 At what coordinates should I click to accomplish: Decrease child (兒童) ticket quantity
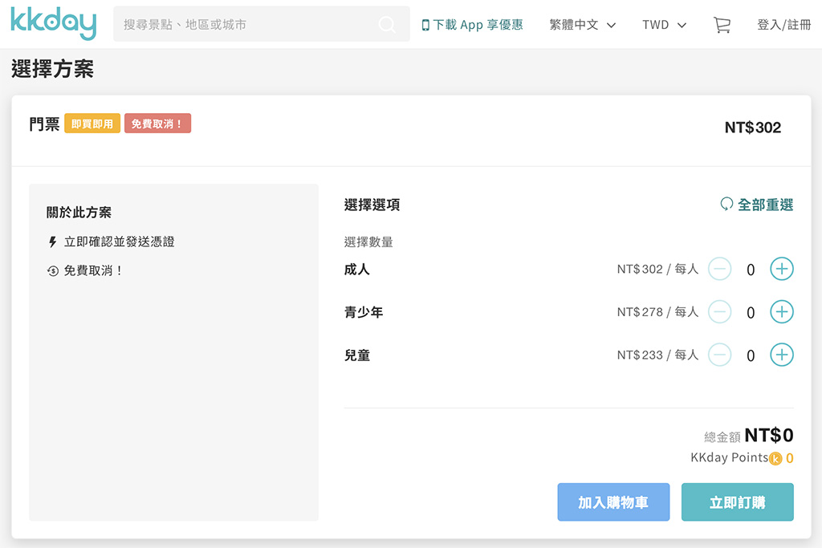[719, 355]
